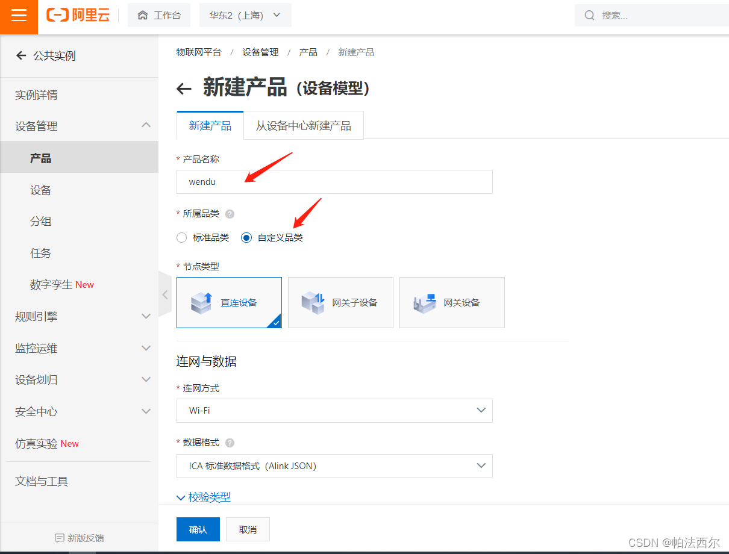Select the 网关子设备 node type card
Viewport: 729px width, 554px height.
coord(340,302)
